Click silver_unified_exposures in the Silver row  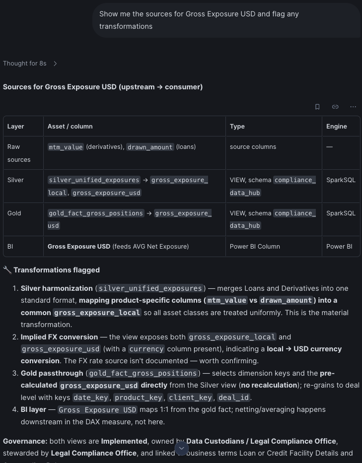pos(94,180)
